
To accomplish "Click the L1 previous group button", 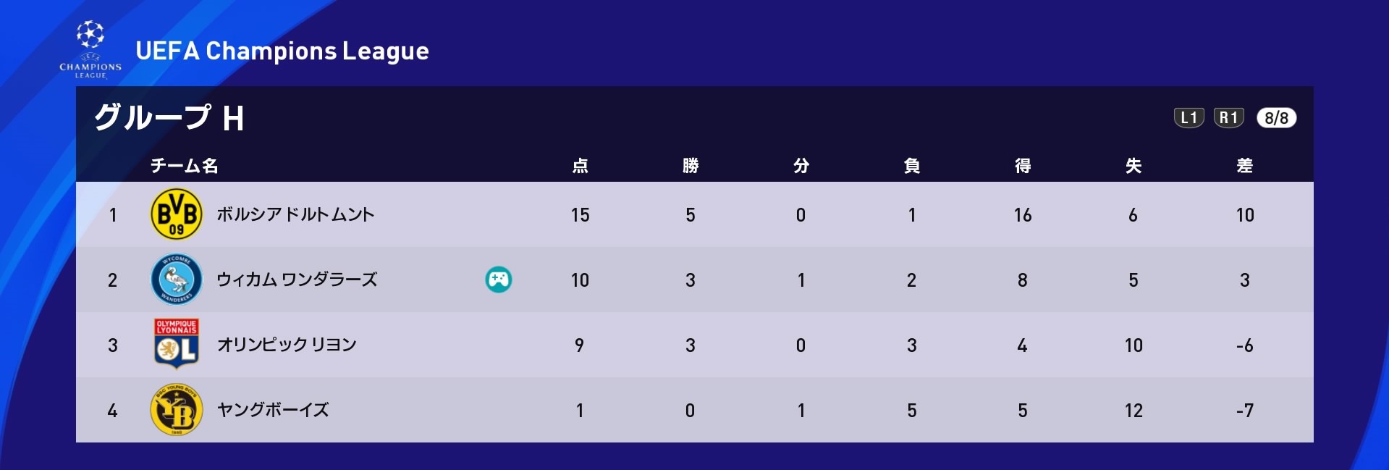I will point(1189,117).
